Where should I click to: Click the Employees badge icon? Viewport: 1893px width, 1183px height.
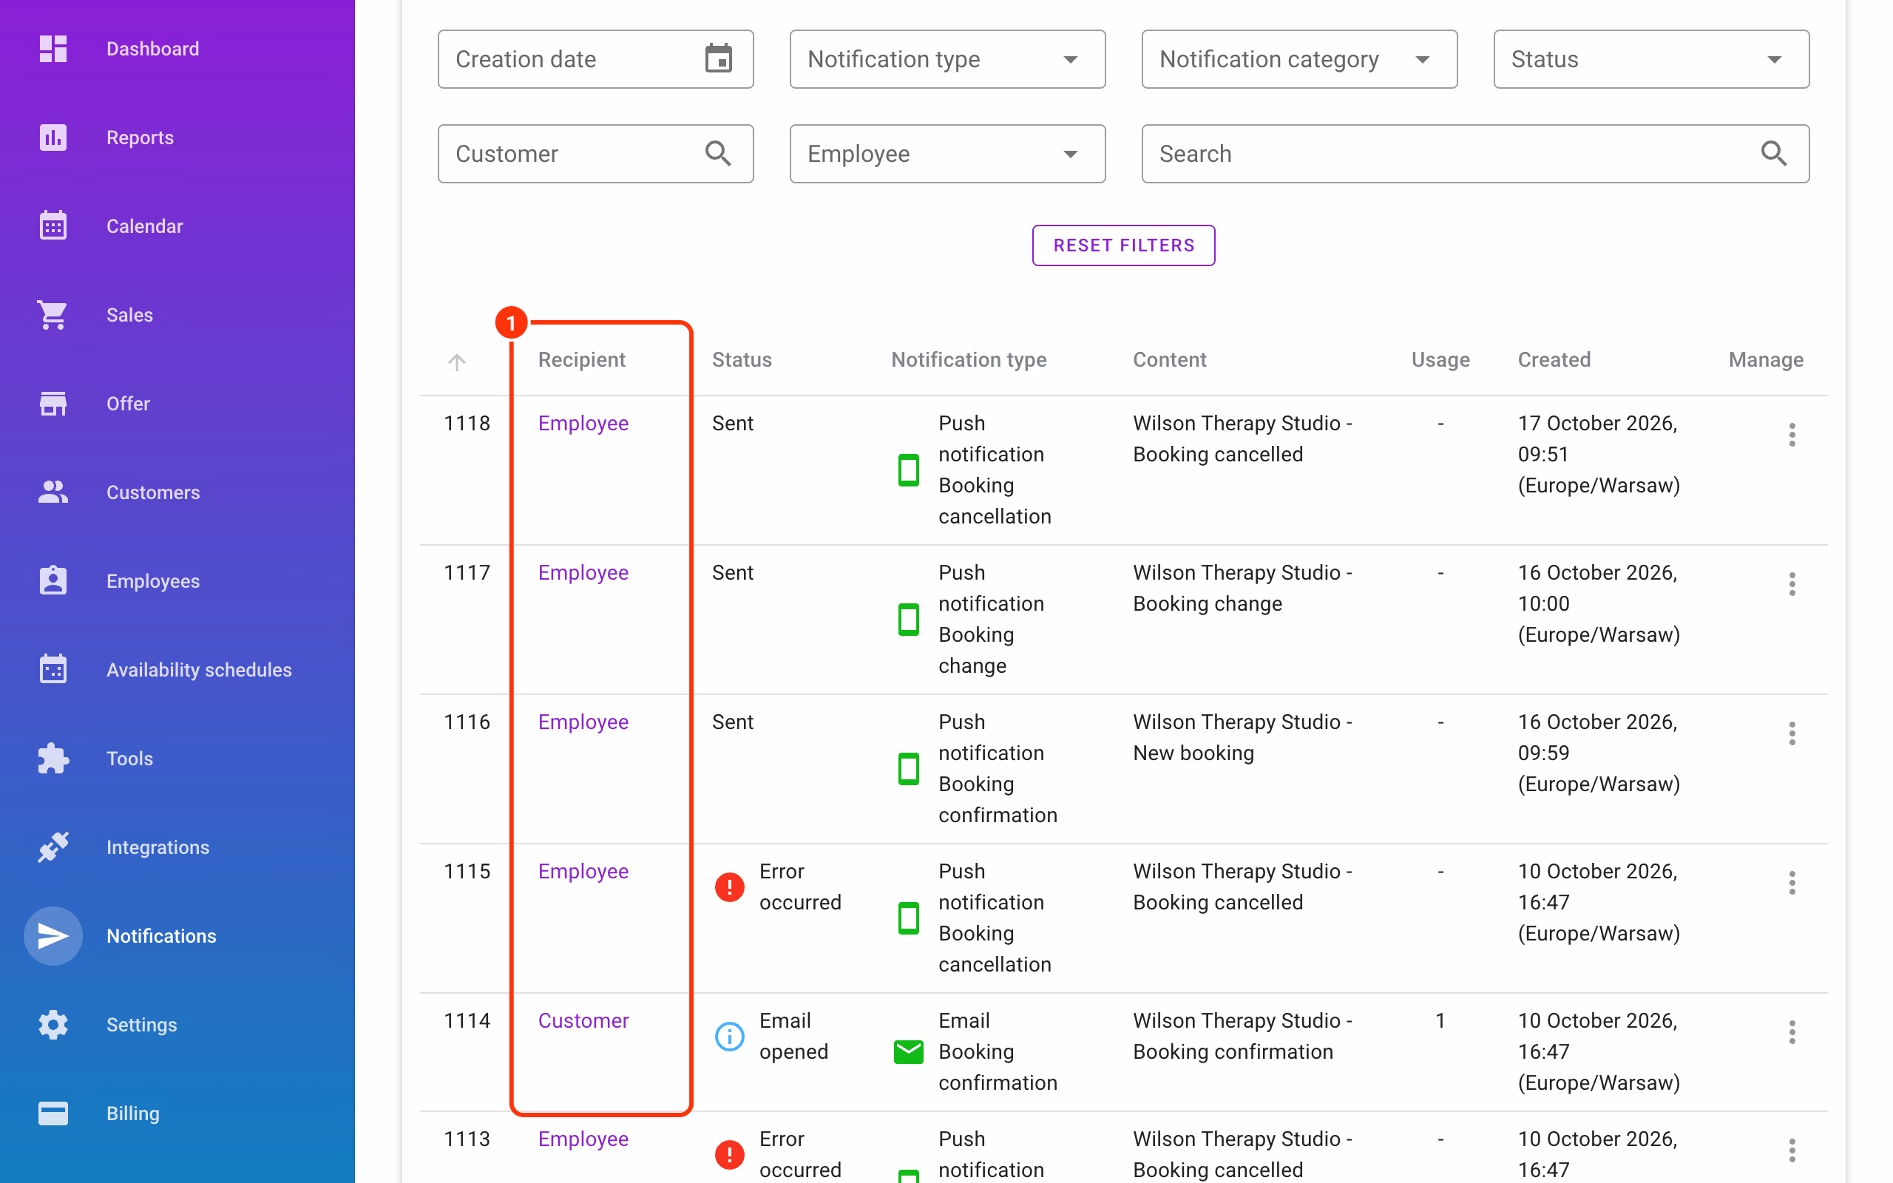point(53,580)
